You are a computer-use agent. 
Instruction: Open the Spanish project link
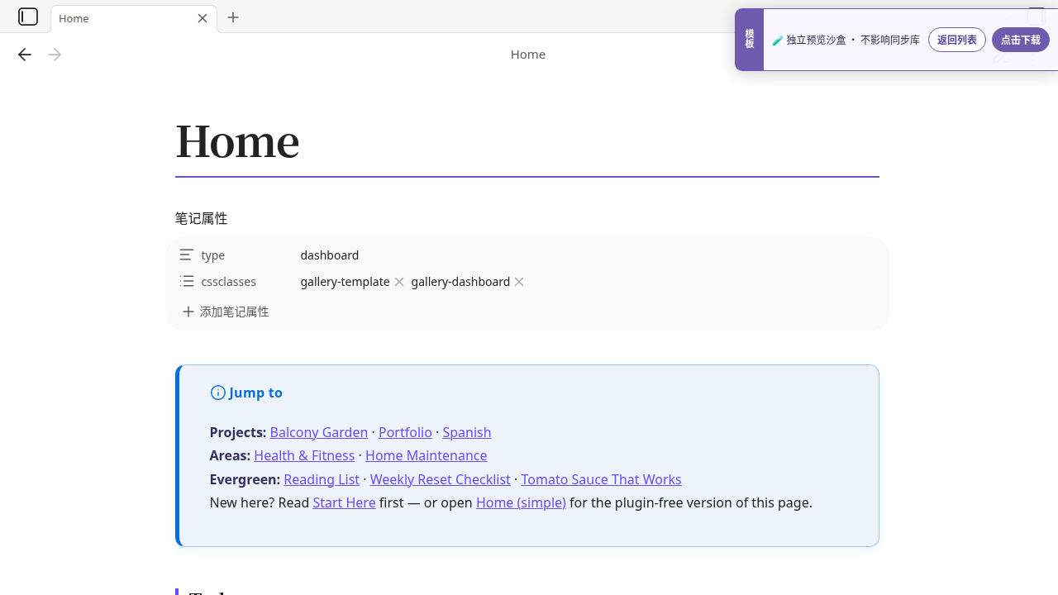pyautogui.click(x=466, y=432)
